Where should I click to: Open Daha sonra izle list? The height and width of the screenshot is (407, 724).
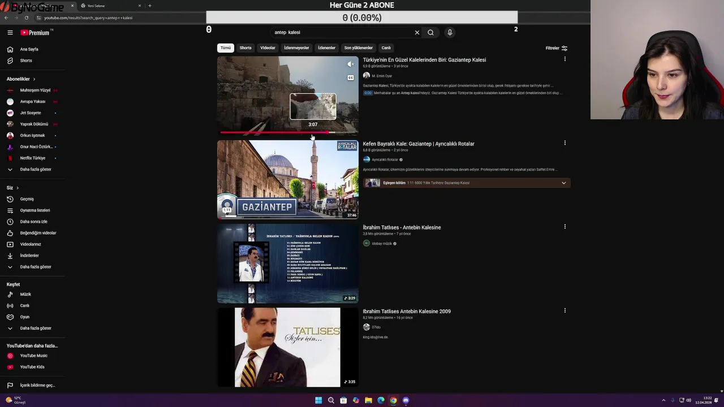(x=34, y=222)
